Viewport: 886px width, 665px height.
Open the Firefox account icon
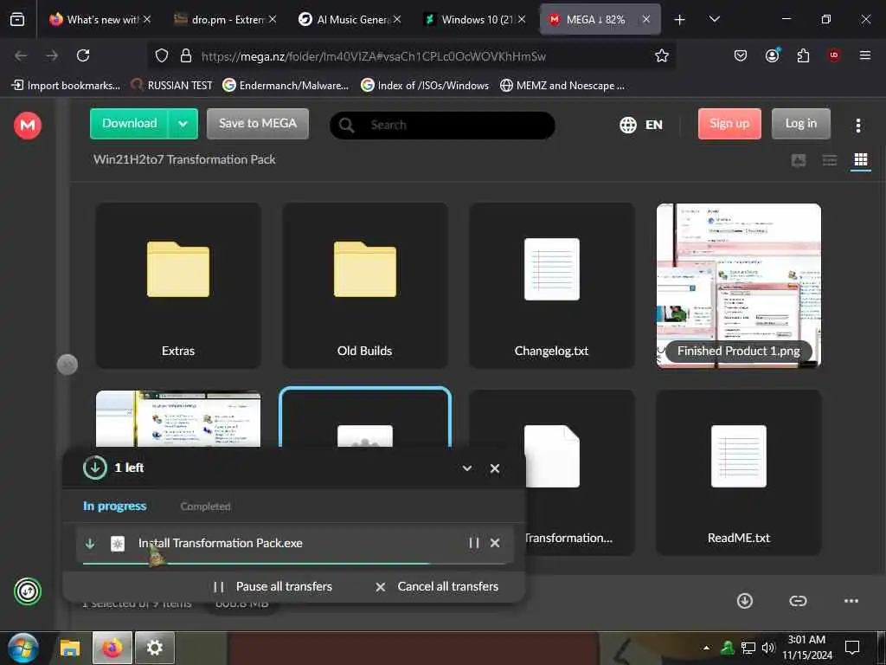(x=772, y=55)
